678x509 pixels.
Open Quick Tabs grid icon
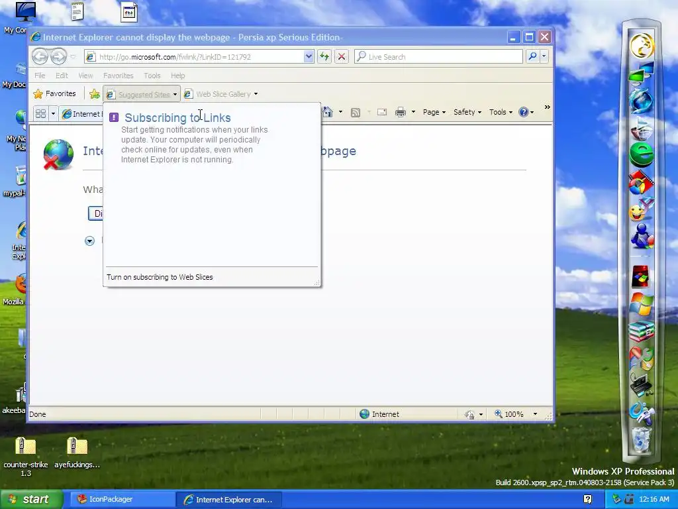tap(40, 114)
